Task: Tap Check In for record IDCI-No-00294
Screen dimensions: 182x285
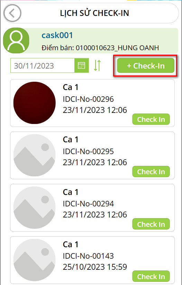Action: (x=151, y=224)
